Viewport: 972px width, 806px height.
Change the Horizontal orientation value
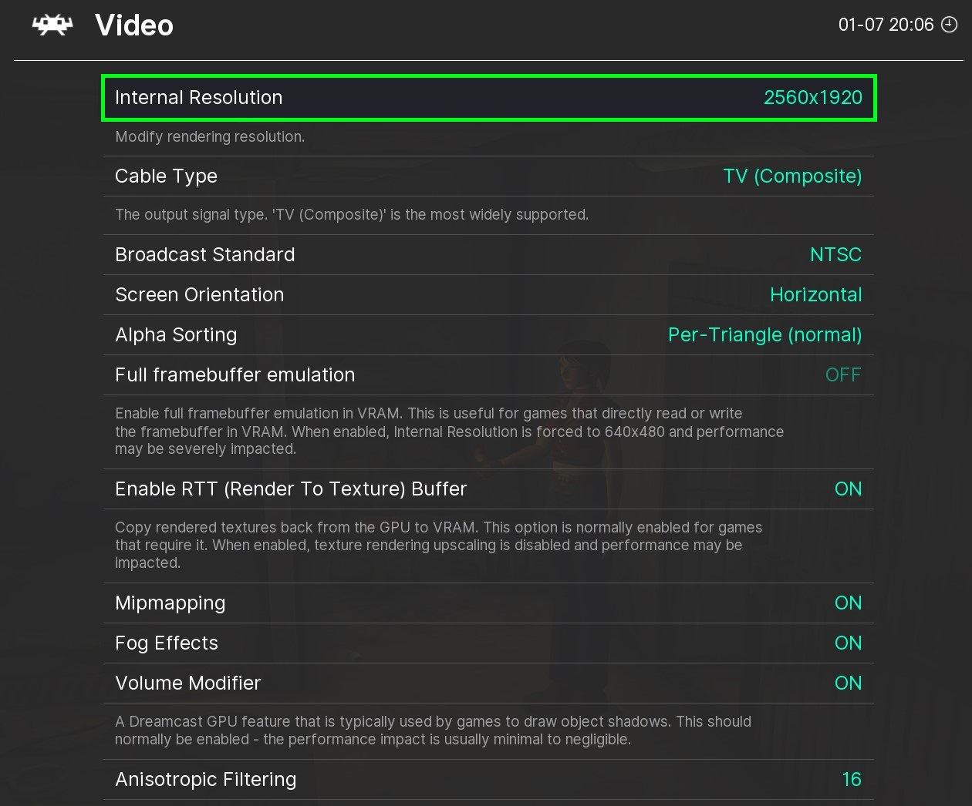(815, 295)
